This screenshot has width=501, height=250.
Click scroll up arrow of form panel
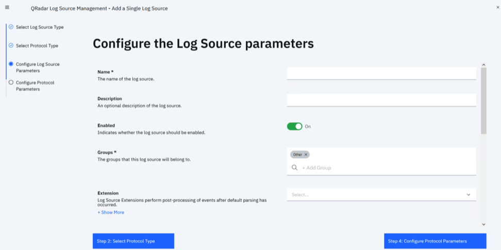483,65
